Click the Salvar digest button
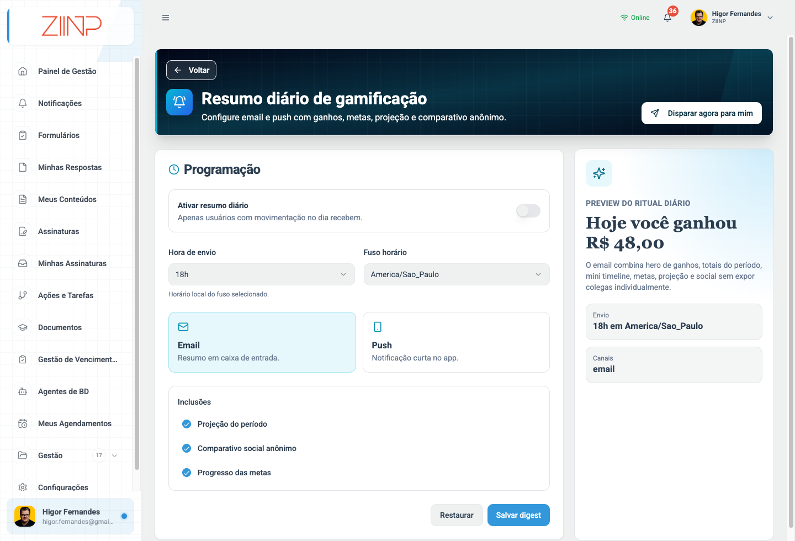Viewport: 795px width, 541px height. (518, 515)
